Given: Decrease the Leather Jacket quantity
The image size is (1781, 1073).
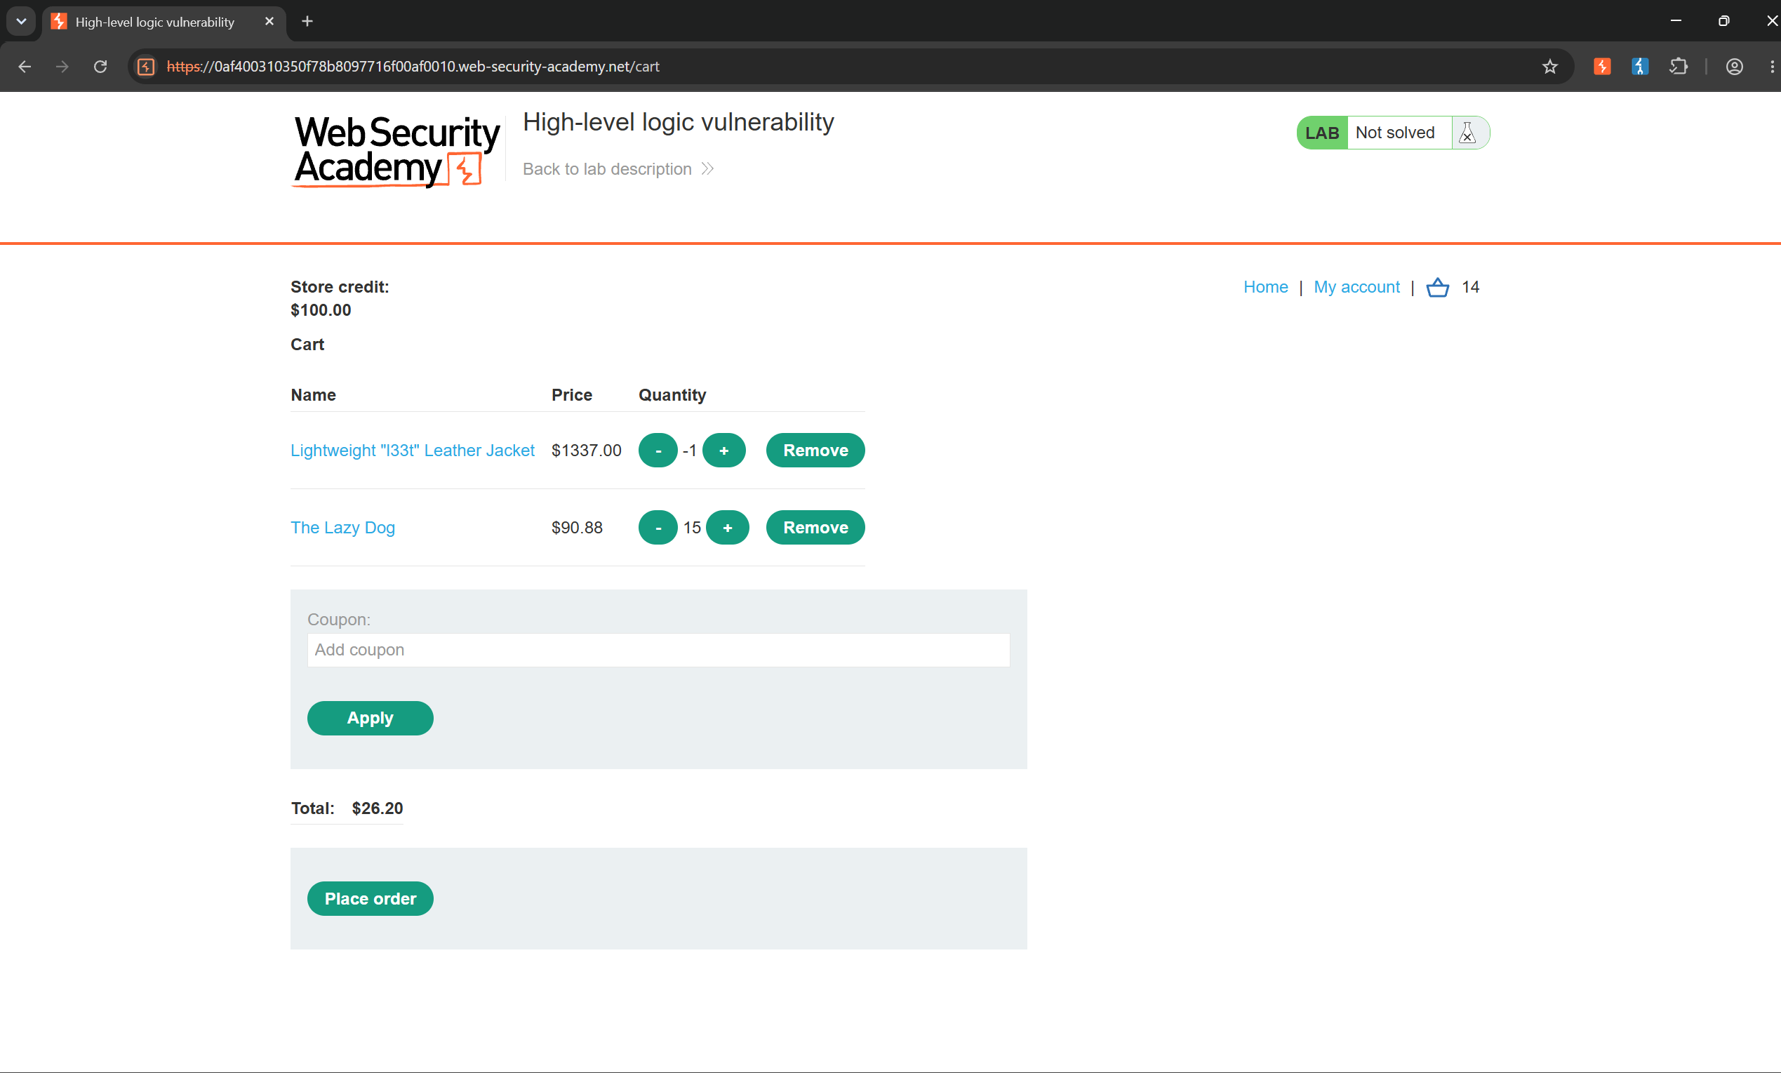Looking at the screenshot, I should pyautogui.click(x=658, y=451).
